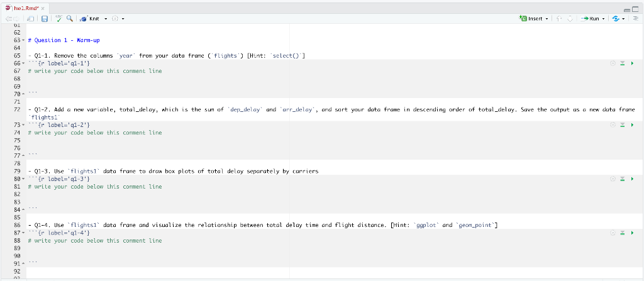Click the Q1-4 'visualize the relationship' text
The height and width of the screenshot is (281, 644).
pyautogui.click(x=263, y=225)
